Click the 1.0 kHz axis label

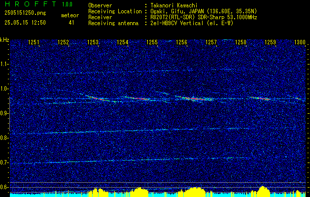(4, 89)
